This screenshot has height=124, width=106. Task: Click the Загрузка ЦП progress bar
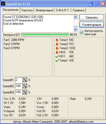coord(45,35)
